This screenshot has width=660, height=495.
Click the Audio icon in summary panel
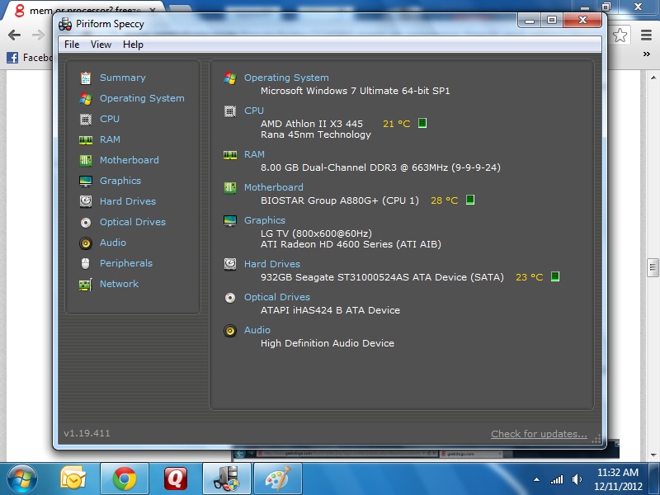(230, 331)
